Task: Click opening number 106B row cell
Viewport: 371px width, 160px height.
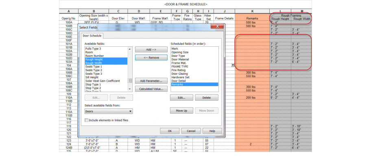Action: (69, 73)
